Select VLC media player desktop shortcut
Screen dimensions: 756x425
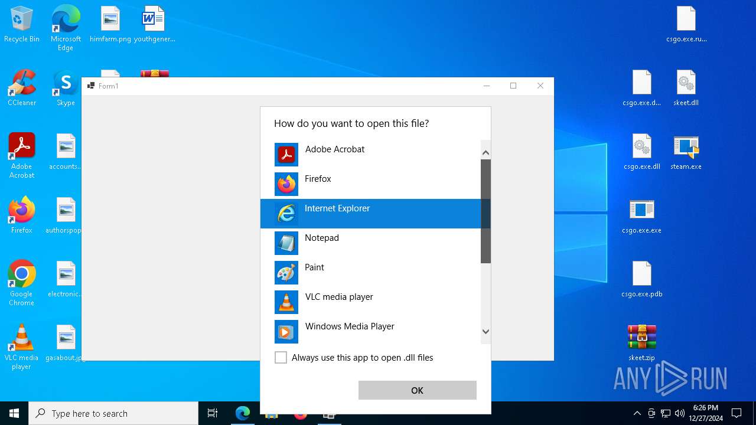(22, 347)
